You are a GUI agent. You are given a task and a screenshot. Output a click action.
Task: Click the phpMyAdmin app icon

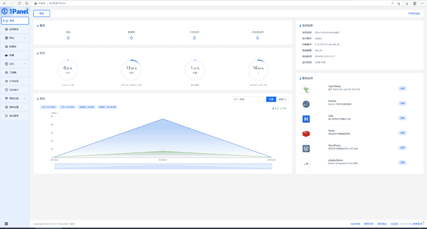click(x=306, y=163)
